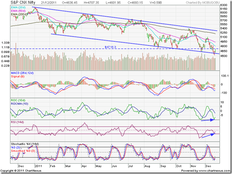Click the %D (3) stochastic label
Image resolution: width=232 pixels, height=174 pixels.
click(16, 147)
